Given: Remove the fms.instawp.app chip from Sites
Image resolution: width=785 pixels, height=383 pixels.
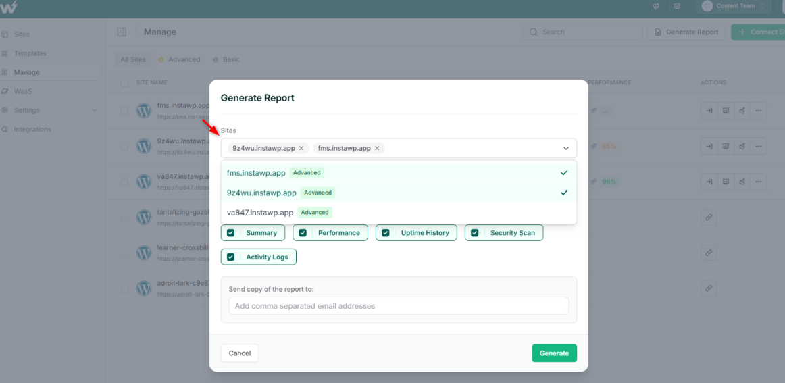Looking at the screenshot, I should (x=376, y=148).
